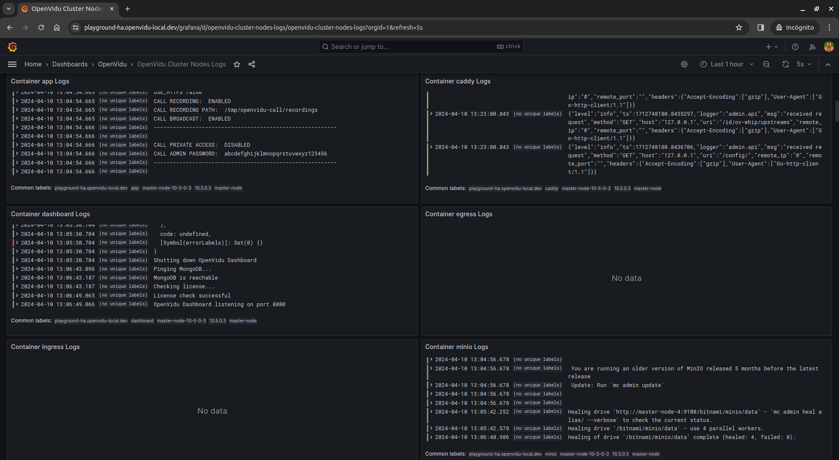Open the plus new-item dropdown
Image resolution: width=839 pixels, height=460 pixels.
(772, 47)
